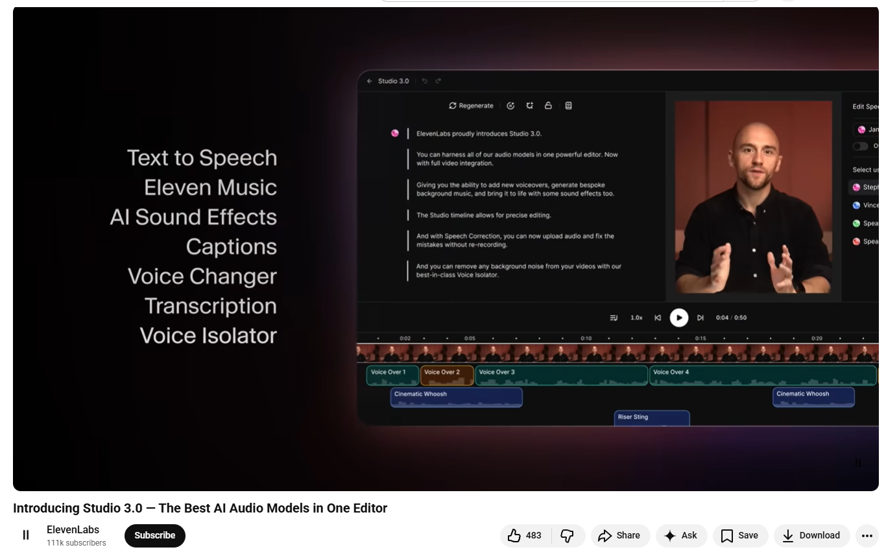Select the Voice Over 3 clip

pyautogui.click(x=562, y=376)
